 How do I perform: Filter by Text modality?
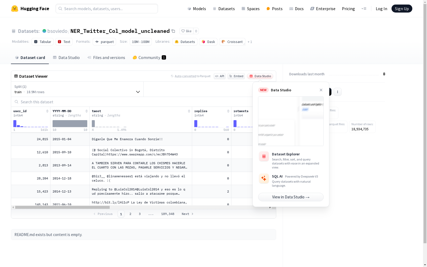coord(64,42)
